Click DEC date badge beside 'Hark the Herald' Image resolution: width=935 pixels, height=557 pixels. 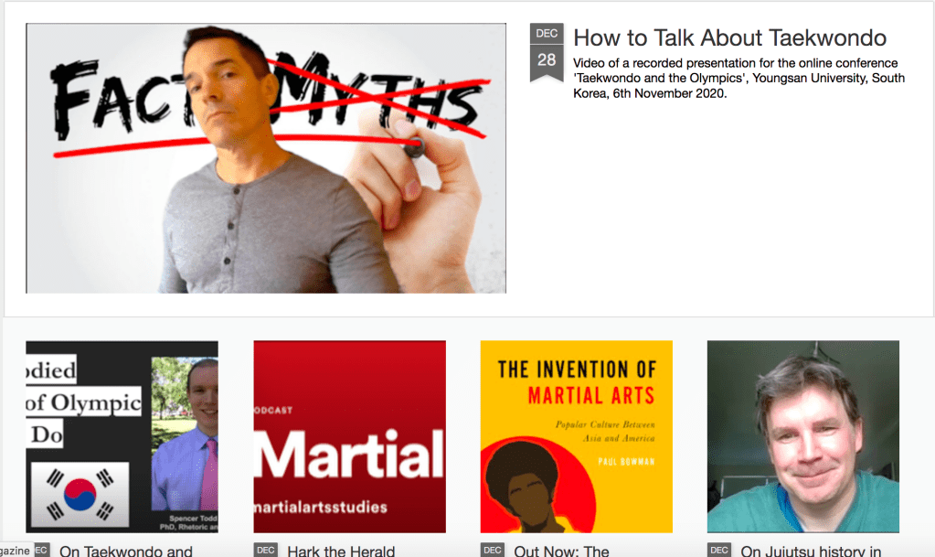coord(265,551)
